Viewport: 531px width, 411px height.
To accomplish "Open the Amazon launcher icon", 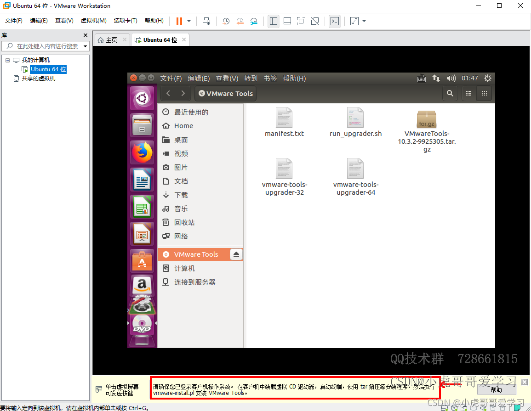I will click(142, 285).
